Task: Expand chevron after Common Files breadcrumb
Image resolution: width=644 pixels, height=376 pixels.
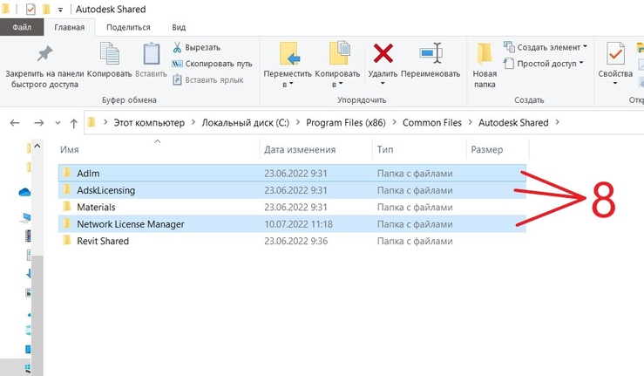Action: [471, 122]
